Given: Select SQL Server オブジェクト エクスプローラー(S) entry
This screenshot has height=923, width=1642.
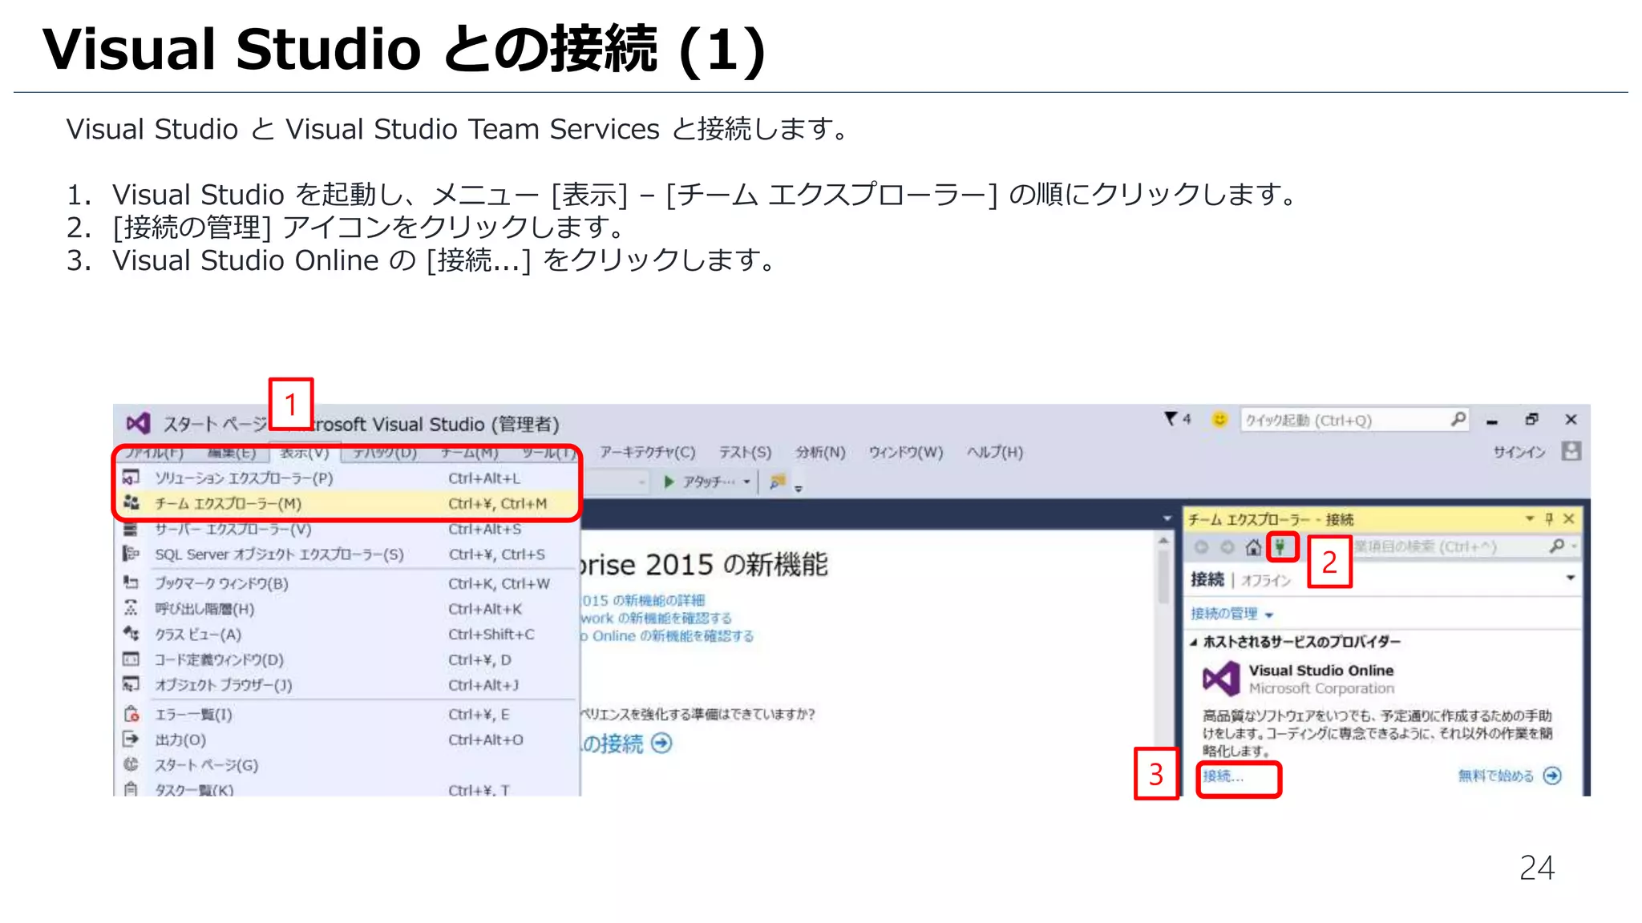Looking at the screenshot, I should [x=346, y=554].
